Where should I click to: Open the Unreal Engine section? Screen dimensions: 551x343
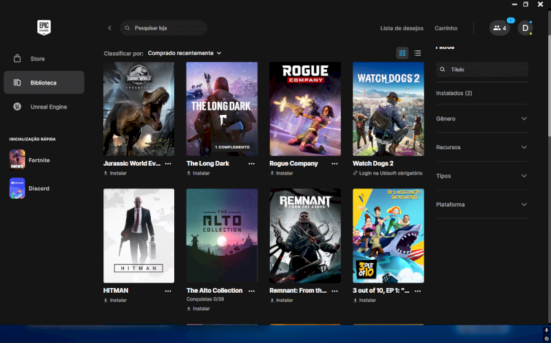44,107
